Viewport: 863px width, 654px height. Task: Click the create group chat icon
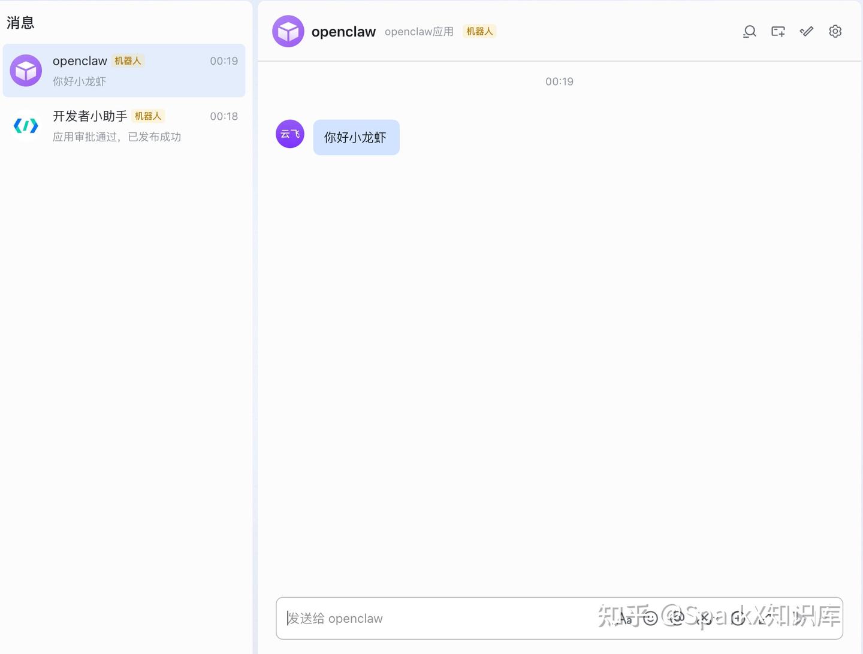click(x=778, y=31)
